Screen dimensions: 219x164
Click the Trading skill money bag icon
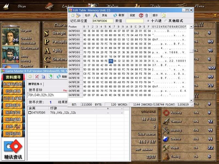pos(166,156)
